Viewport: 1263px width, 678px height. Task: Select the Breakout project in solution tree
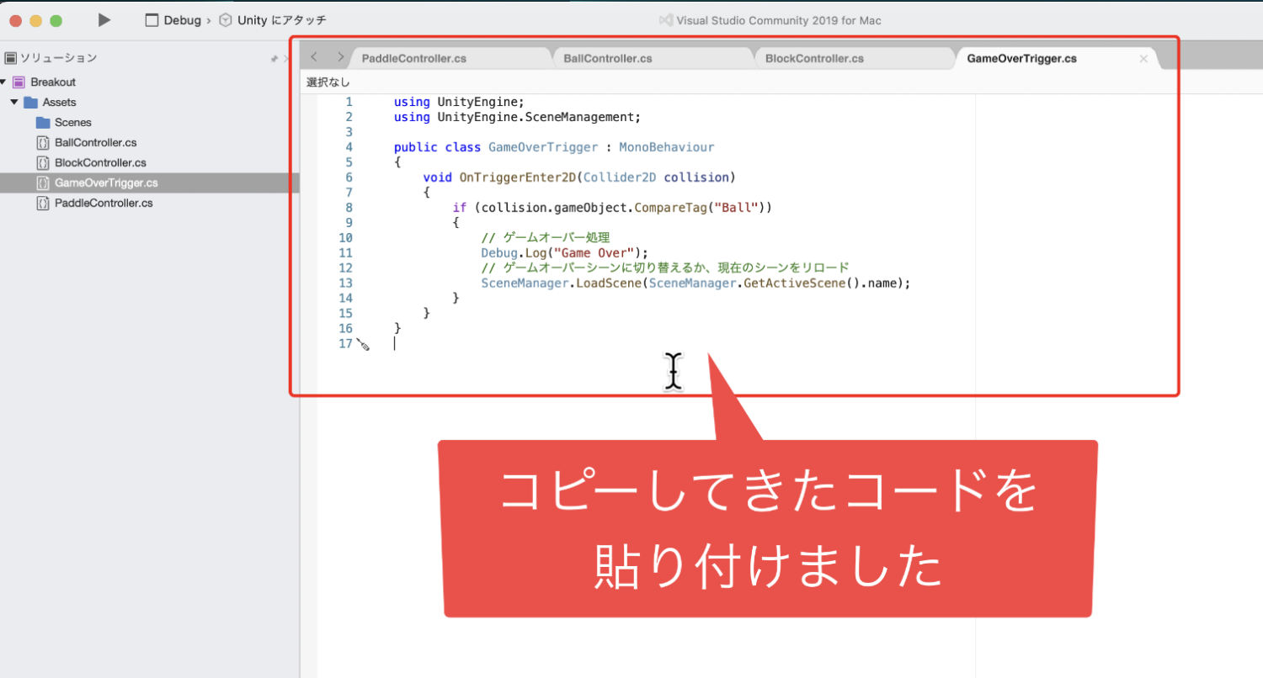click(x=53, y=82)
